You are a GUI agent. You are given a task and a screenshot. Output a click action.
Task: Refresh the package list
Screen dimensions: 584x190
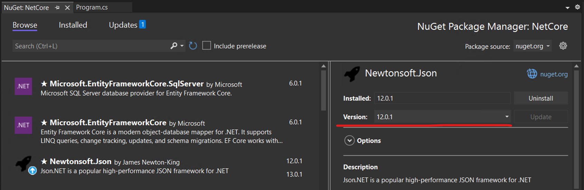(193, 46)
